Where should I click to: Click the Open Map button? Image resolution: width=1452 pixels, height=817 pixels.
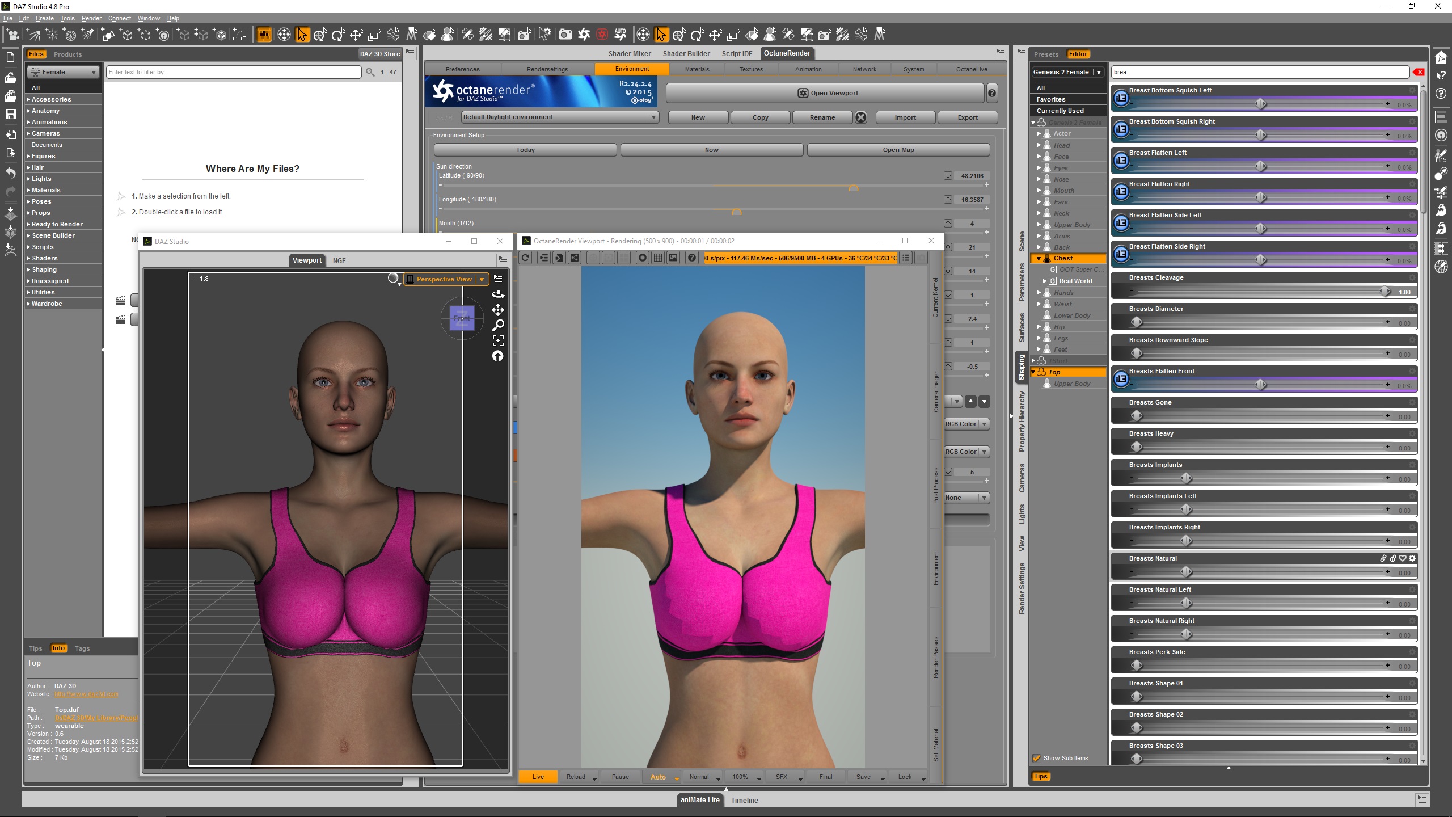point(898,150)
